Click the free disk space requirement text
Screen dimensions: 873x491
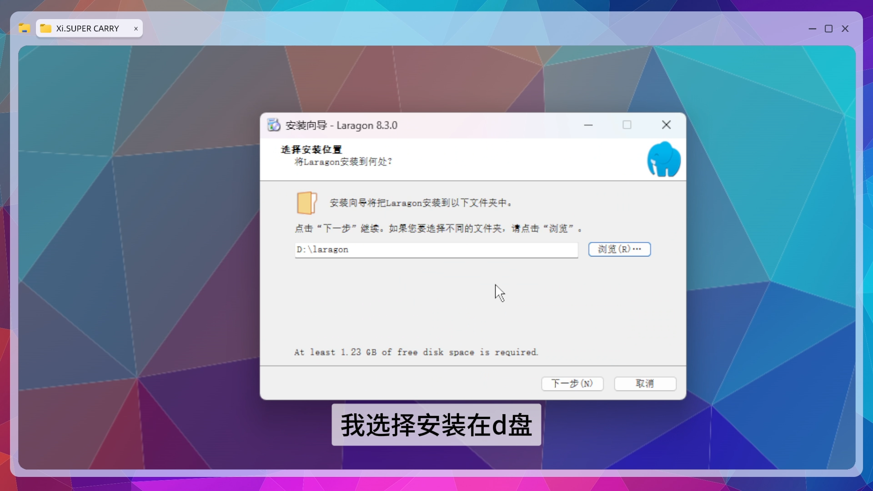416,352
